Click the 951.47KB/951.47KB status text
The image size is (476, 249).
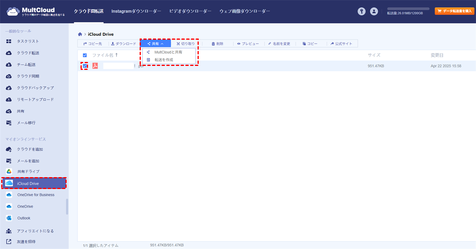pyautogui.click(x=167, y=245)
